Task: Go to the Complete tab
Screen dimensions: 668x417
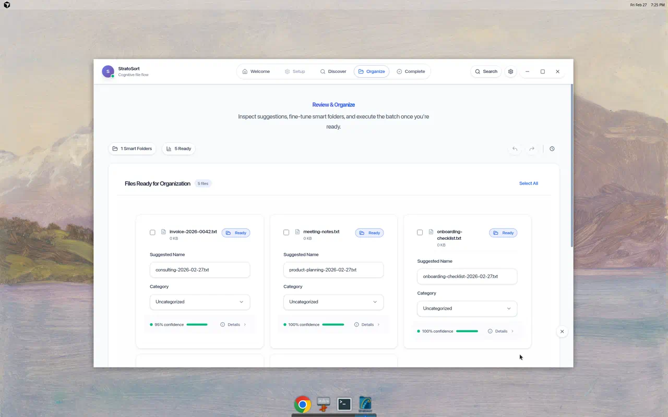Action: click(410, 71)
